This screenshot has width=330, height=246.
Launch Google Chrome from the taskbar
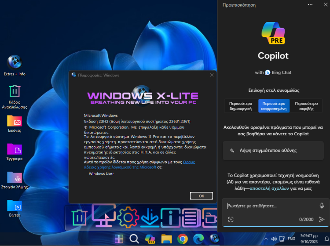182,239
